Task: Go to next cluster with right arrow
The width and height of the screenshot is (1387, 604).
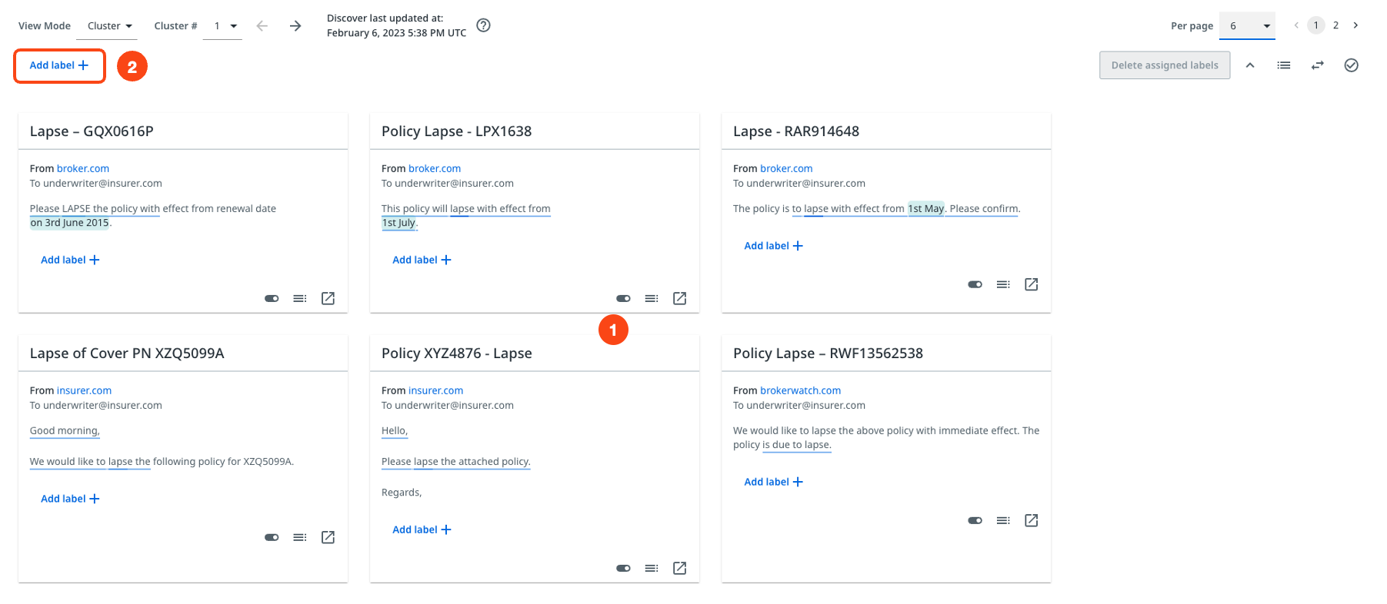Action: tap(295, 26)
